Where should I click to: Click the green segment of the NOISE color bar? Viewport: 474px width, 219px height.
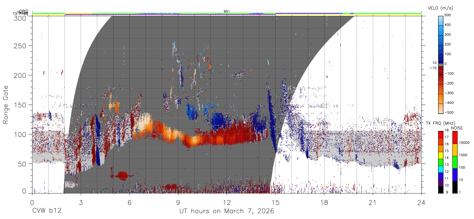tap(455, 162)
